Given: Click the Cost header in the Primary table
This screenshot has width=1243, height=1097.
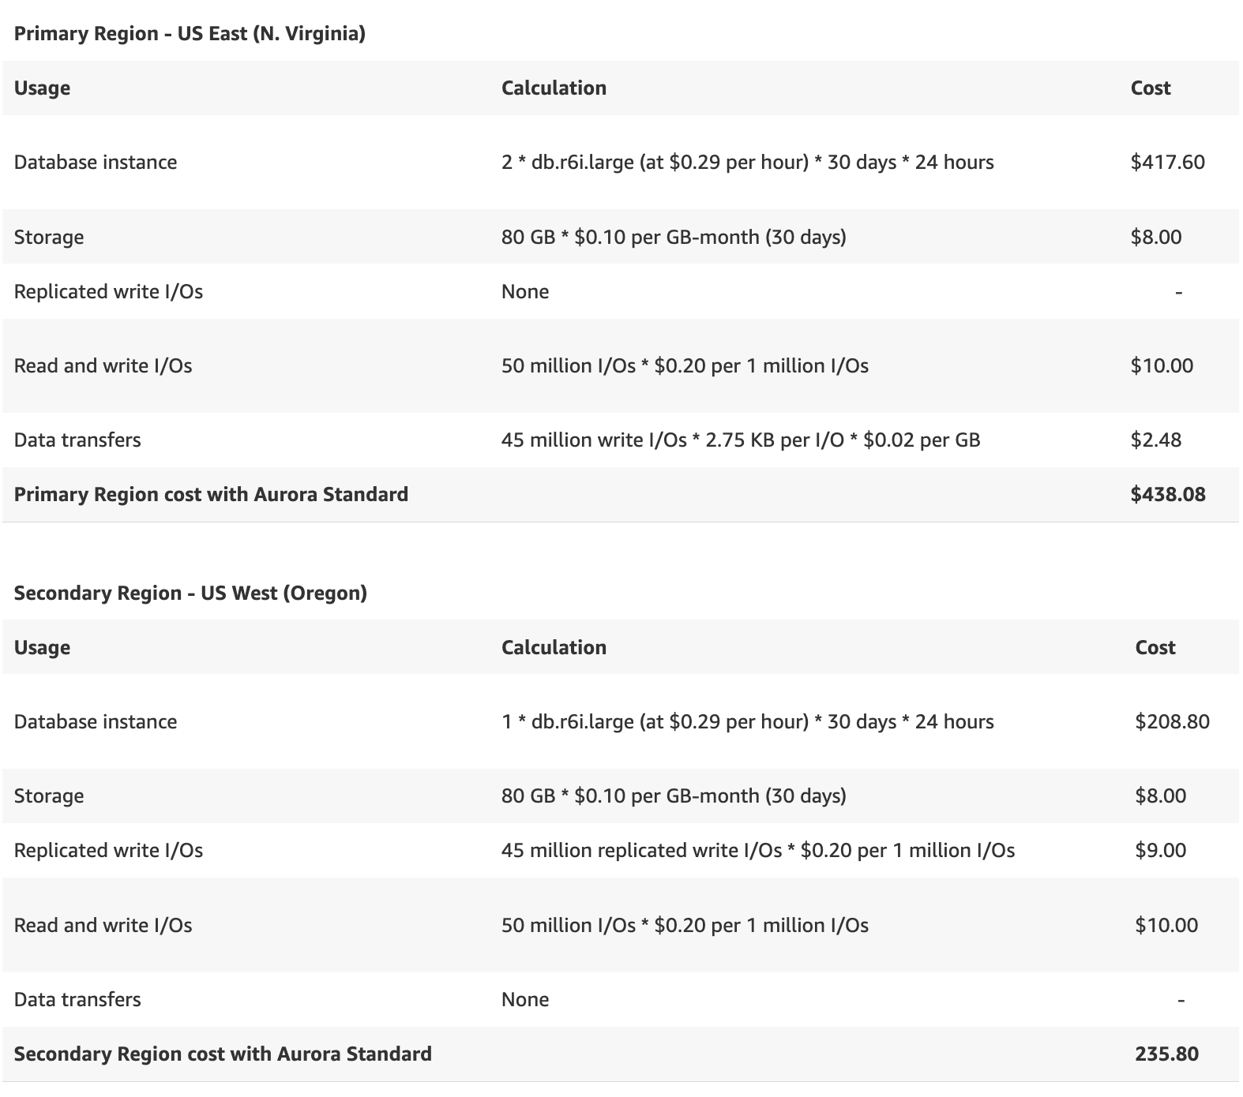Looking at the screenshot, I should coord(1150,88).
